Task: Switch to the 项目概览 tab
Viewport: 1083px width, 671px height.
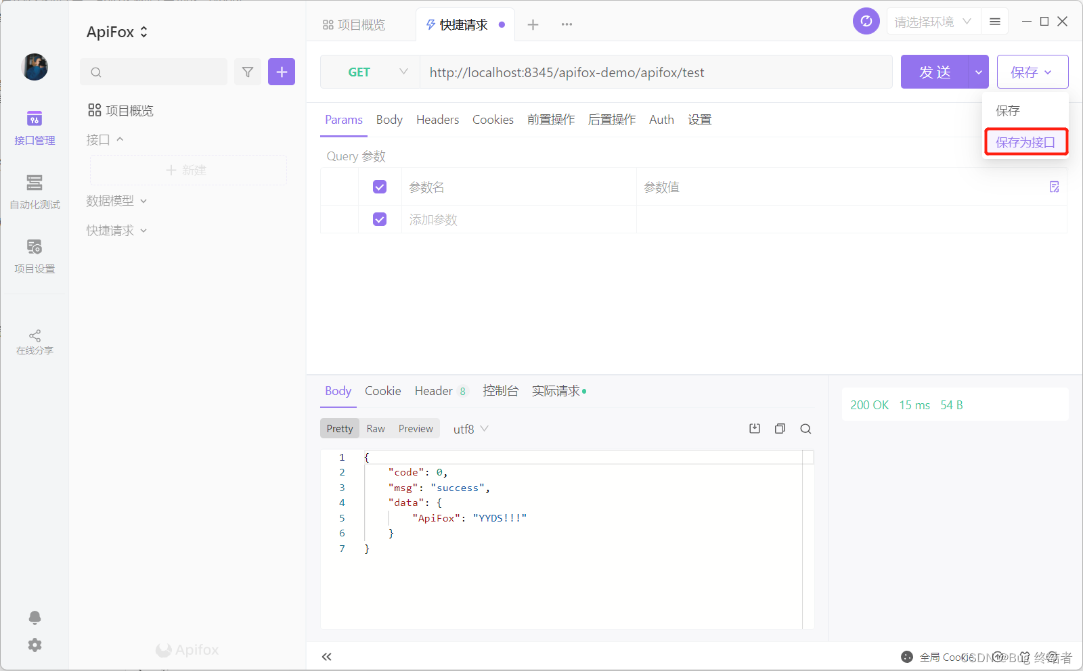Action: coord(354,24)
